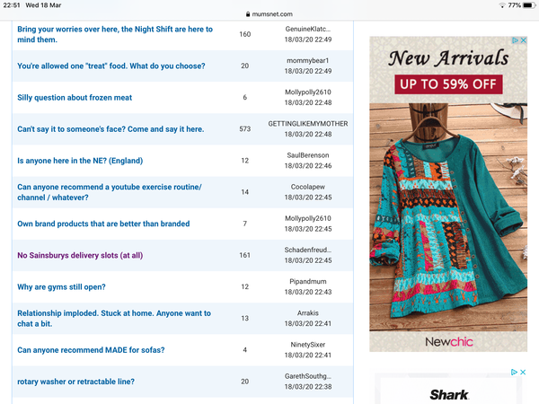Image resolution: width=539 pixels, height=404 pixels.
Task: Open 'Is anyone here in the NE?' thread
Action: pyautogui.click(x=80, y=161)
